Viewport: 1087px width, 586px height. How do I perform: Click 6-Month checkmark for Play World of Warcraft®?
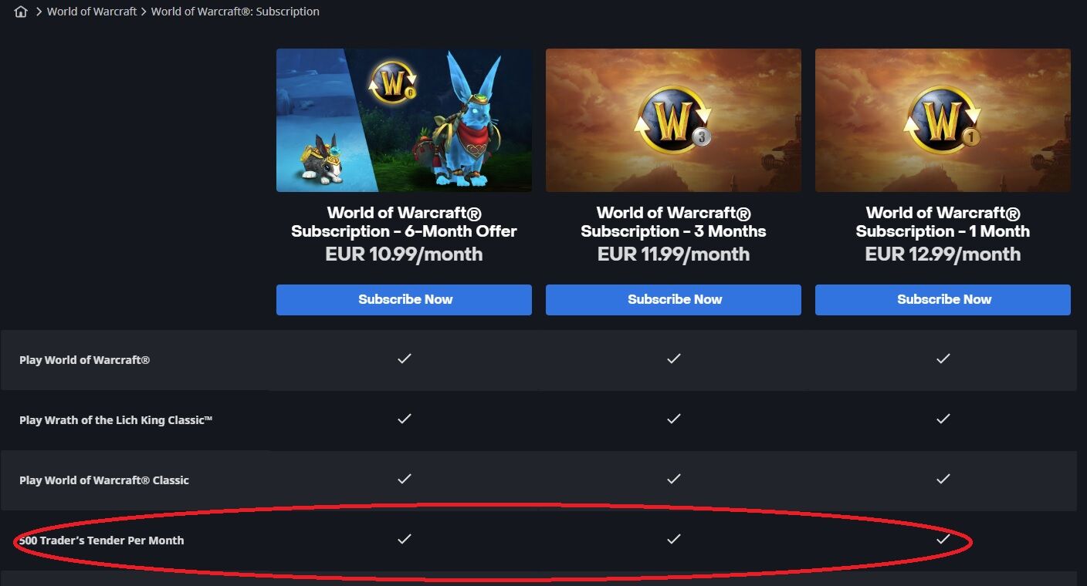point(404,359)
